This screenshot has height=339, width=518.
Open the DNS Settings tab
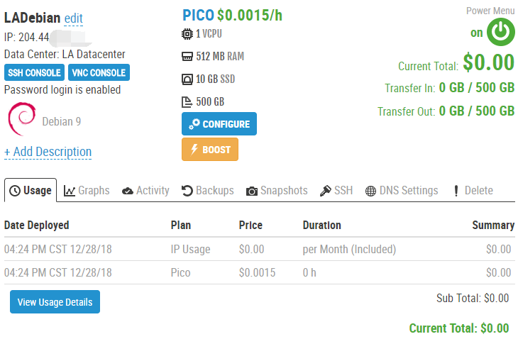pyautogui.click(x=402, y=190)
